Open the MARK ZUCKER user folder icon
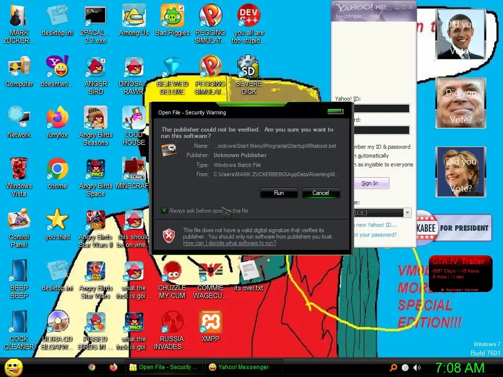Viewport: 503px width, 377px height. [19, 24]
